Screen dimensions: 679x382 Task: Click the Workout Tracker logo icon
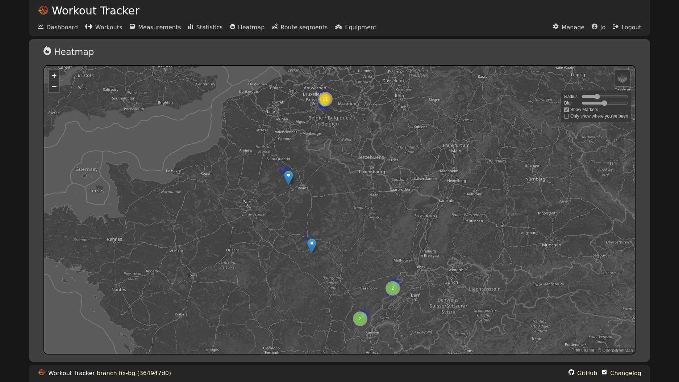[x=43, y=10]
